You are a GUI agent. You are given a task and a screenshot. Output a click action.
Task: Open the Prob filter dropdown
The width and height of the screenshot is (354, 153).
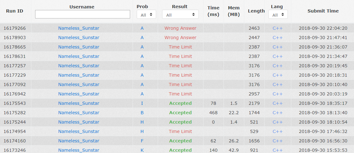tap(146, 15)
